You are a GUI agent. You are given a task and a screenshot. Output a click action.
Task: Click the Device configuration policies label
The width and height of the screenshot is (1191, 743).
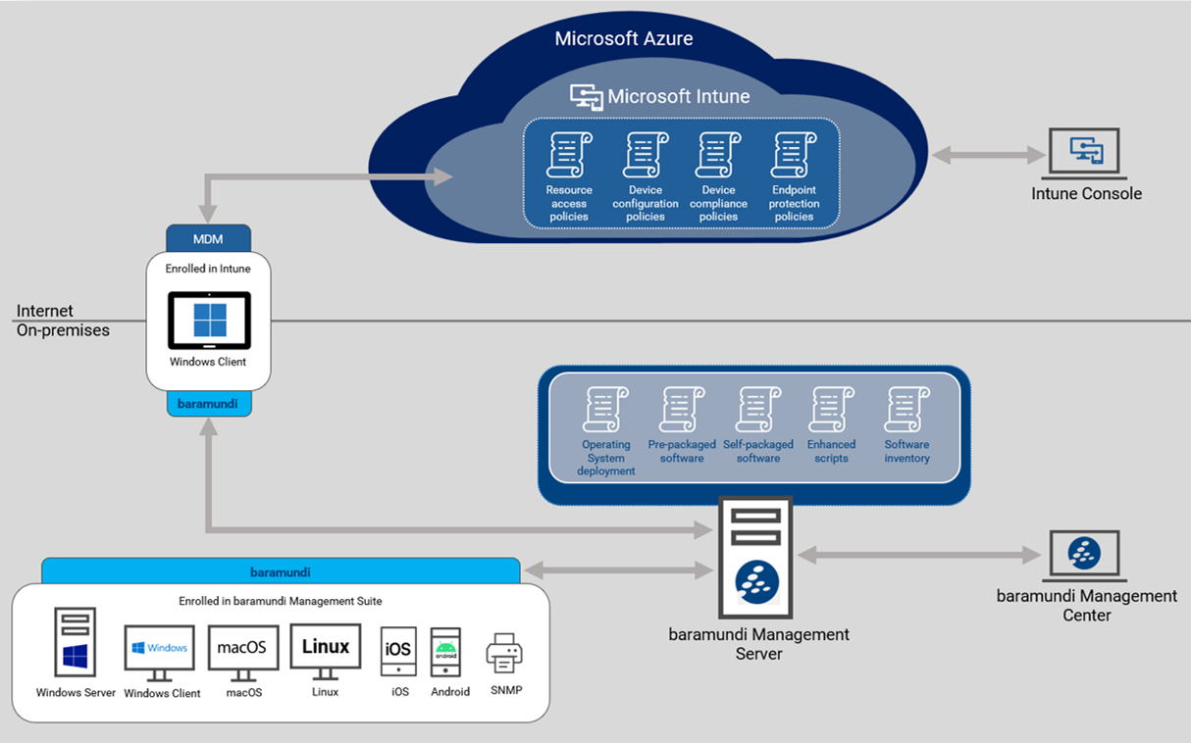tap(645, 204)
